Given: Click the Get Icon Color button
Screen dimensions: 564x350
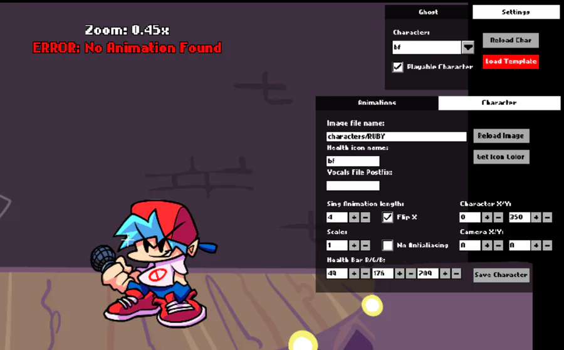Looking at the screenshot, I should click(x=501, y=157).
